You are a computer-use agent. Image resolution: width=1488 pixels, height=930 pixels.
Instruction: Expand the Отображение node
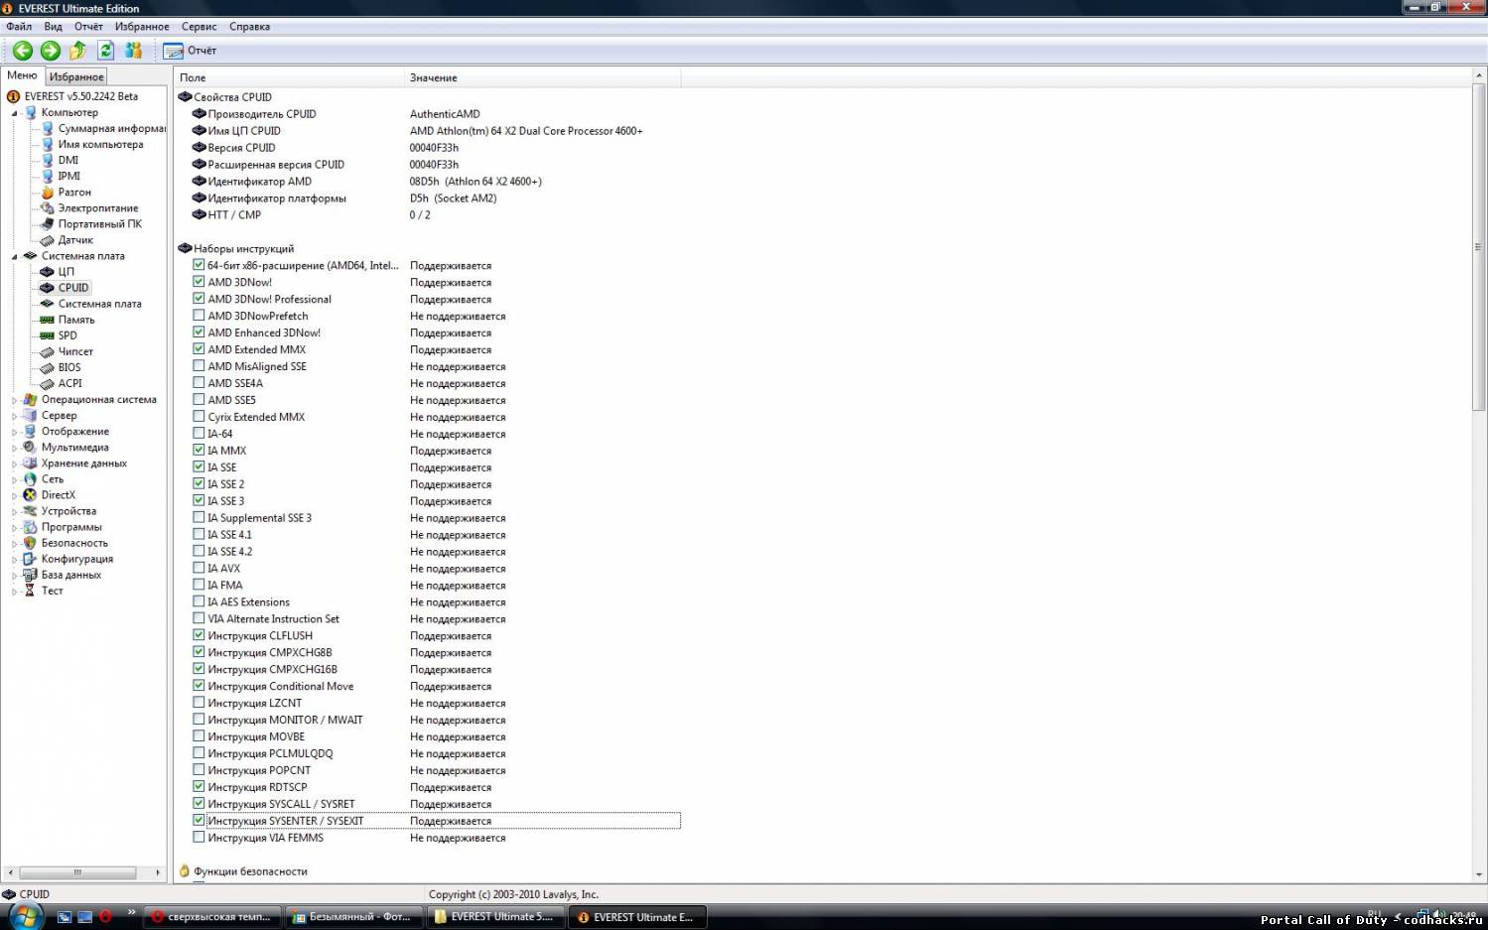[15, 432]
